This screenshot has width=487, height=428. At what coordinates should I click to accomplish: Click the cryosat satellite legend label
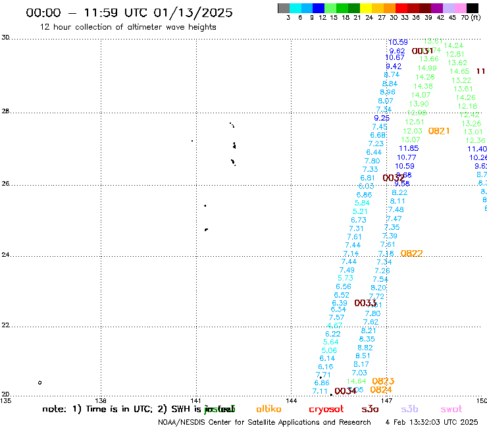[x=326, y=410]
